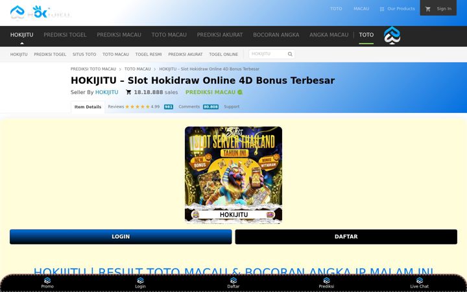Open the Our Products grid icon

coord(382,9)
